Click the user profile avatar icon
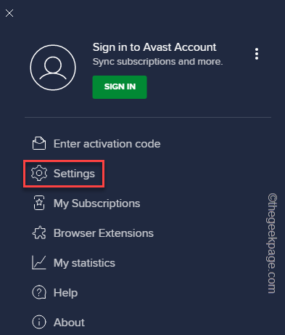This screenshot has height=335, width=285. tap(53, 68)
